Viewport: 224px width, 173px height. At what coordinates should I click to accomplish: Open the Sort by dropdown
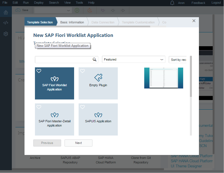pyautogui.click(x=178, y=59)
